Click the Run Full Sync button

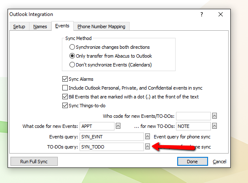click(x=34, y=162)
